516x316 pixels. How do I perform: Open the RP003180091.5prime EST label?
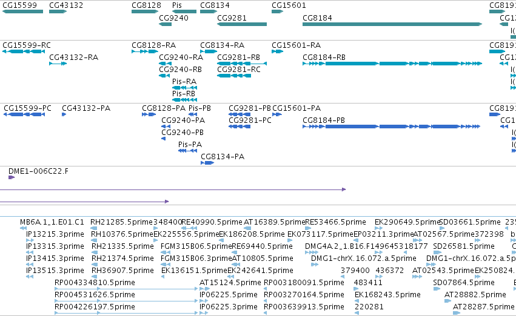[x=304, y=283]
